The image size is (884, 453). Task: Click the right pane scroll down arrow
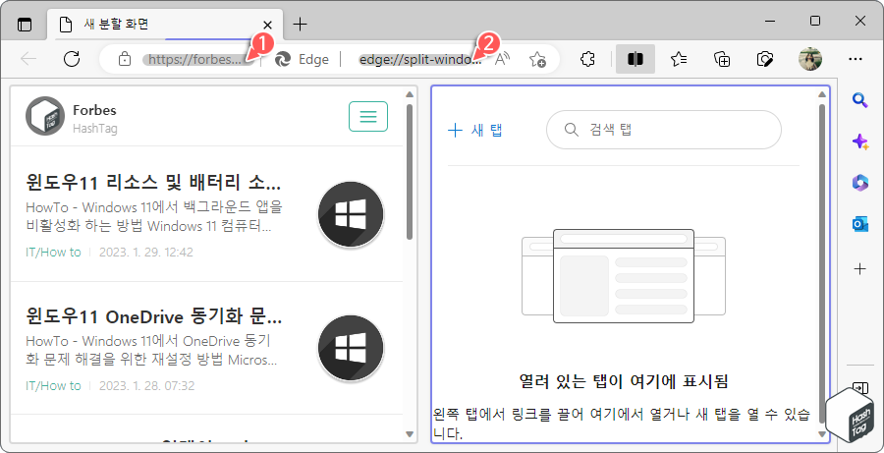point(822,433)
